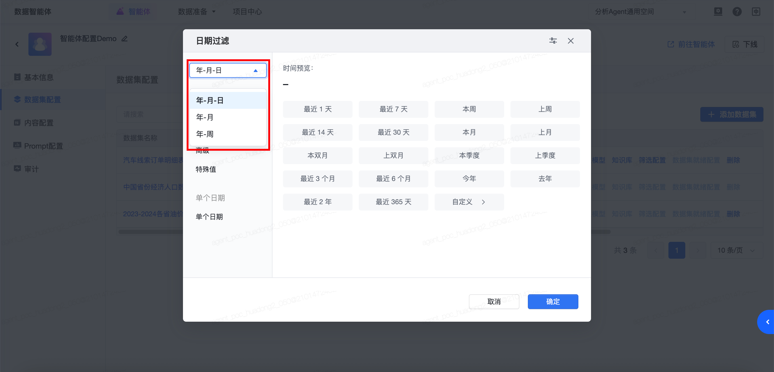The image size is (774, 372).
Task: Select the 年-月 option
Action: pos(228,117)
